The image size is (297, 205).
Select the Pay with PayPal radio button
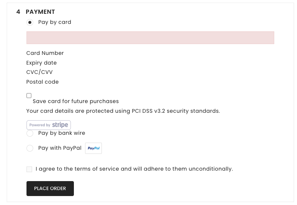[x=30, y=148]
